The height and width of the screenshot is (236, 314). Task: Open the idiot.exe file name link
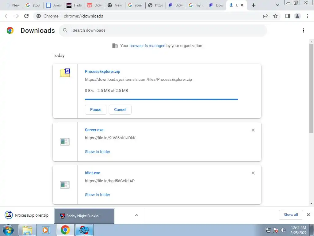click(92, 173)
